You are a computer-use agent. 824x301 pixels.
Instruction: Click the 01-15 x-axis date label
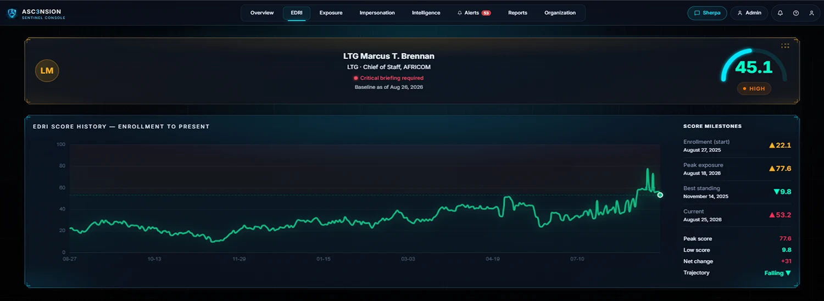(x=324, y=259)
